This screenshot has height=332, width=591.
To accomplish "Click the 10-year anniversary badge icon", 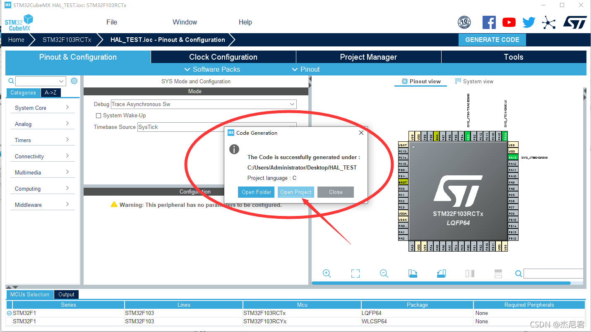I will [464, 22].
